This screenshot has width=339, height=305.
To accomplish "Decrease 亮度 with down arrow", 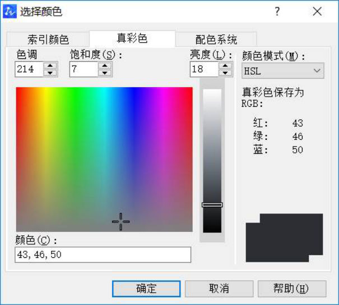I will pos(225,73).
